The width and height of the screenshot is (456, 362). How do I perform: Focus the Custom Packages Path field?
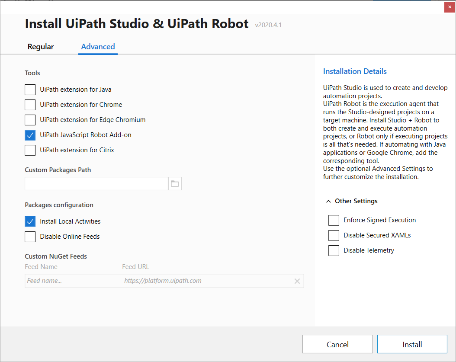point(96,184)
